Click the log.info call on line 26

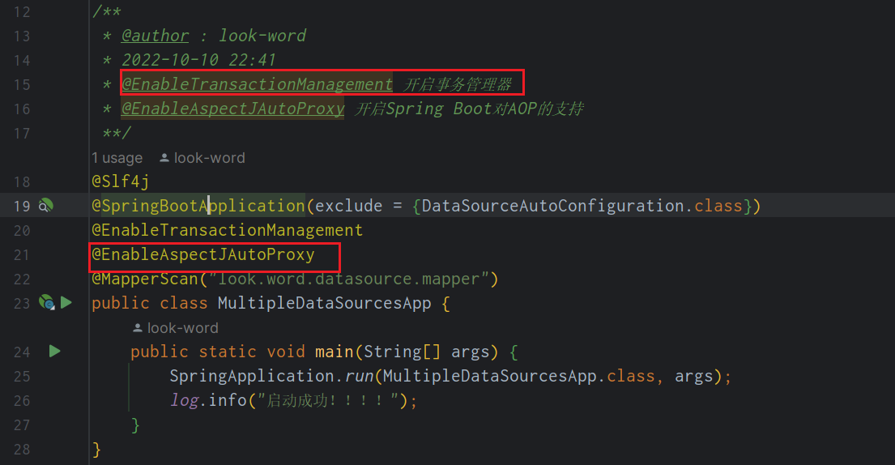click(x=207, y=400)
